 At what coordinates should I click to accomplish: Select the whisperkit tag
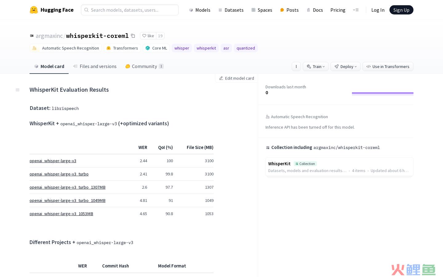[x=206, y=48]
